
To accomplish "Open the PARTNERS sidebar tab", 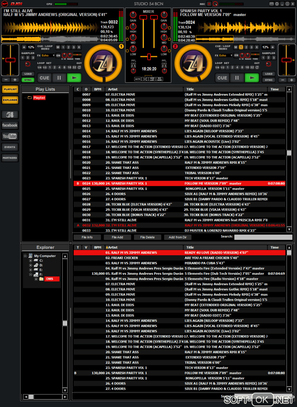I will click(10, 158).
